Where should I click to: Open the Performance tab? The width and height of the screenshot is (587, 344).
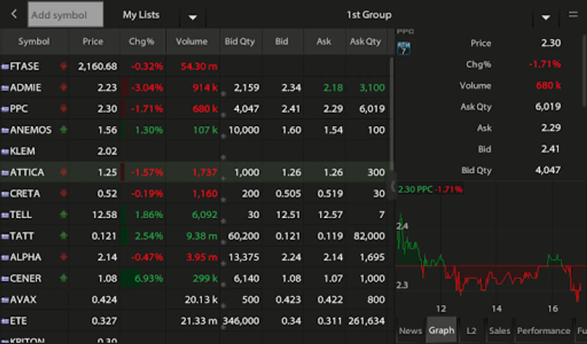tap(543, 331)
